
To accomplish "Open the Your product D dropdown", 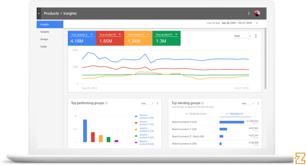I will 176,34.
